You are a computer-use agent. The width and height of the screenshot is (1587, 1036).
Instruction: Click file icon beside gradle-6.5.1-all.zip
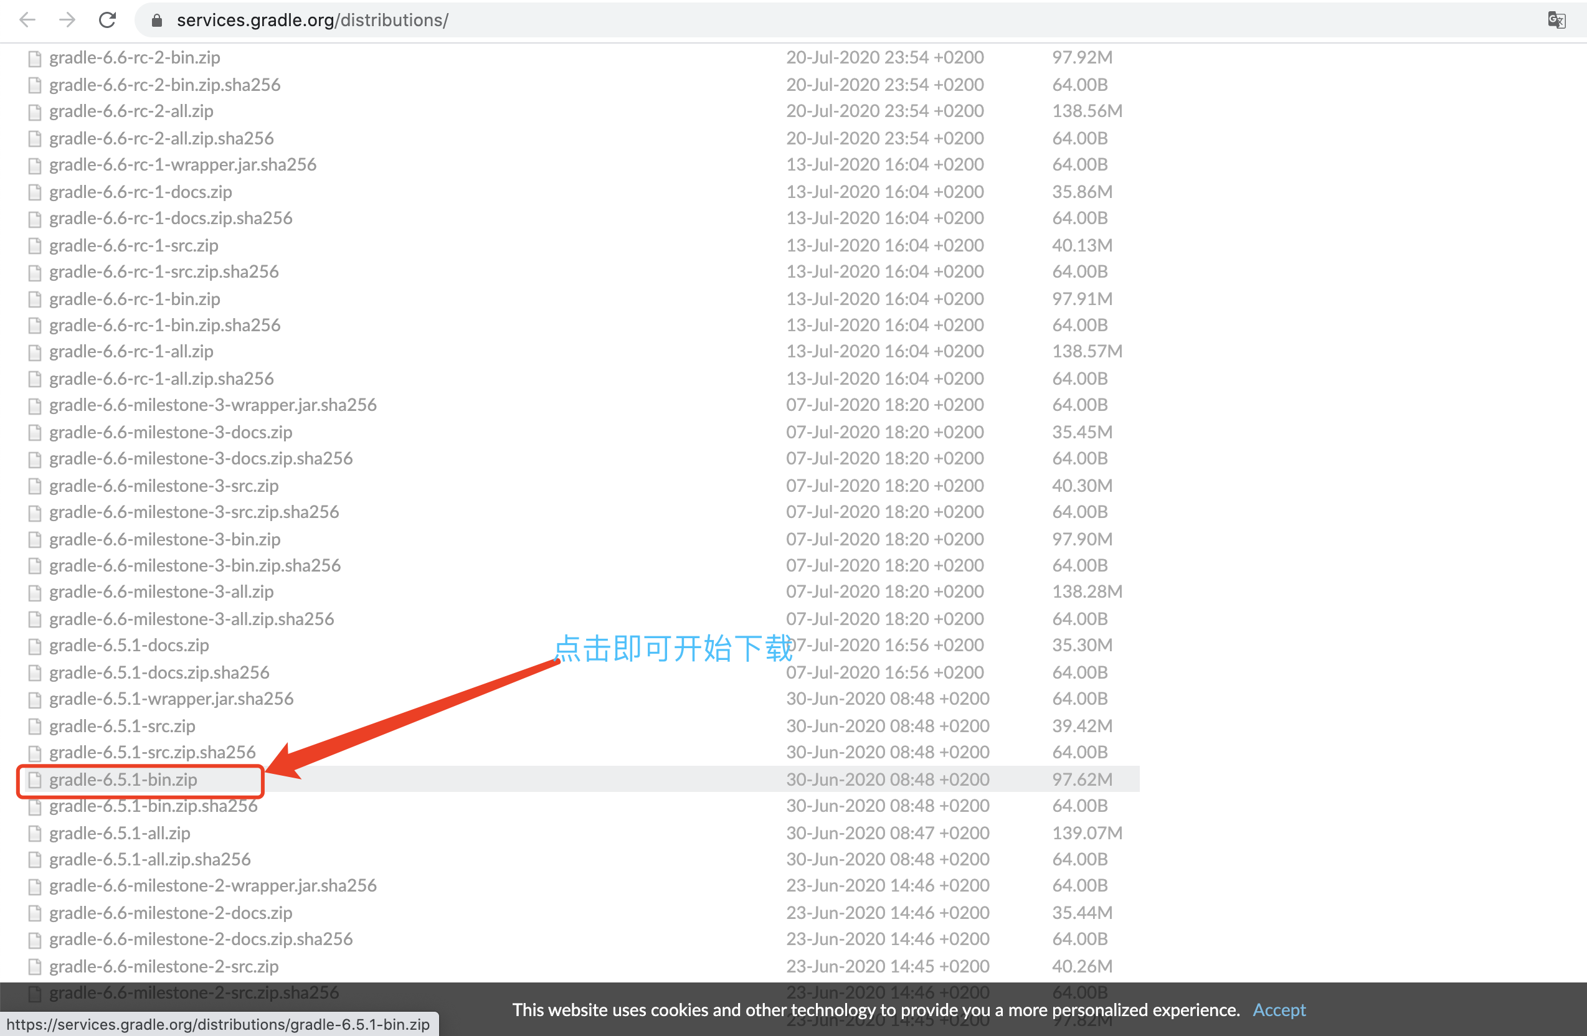coord(35,833)
